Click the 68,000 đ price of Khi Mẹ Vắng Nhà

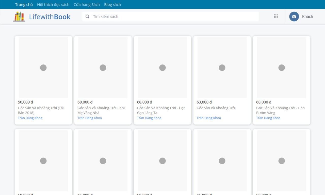point(85,102)
